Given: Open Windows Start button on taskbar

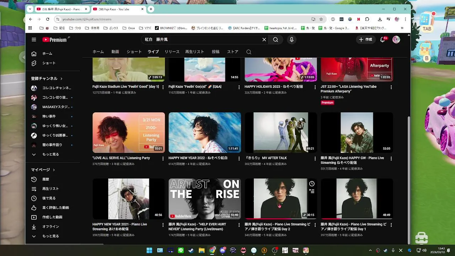Looking at the screenshot, I should coord(149,250).
